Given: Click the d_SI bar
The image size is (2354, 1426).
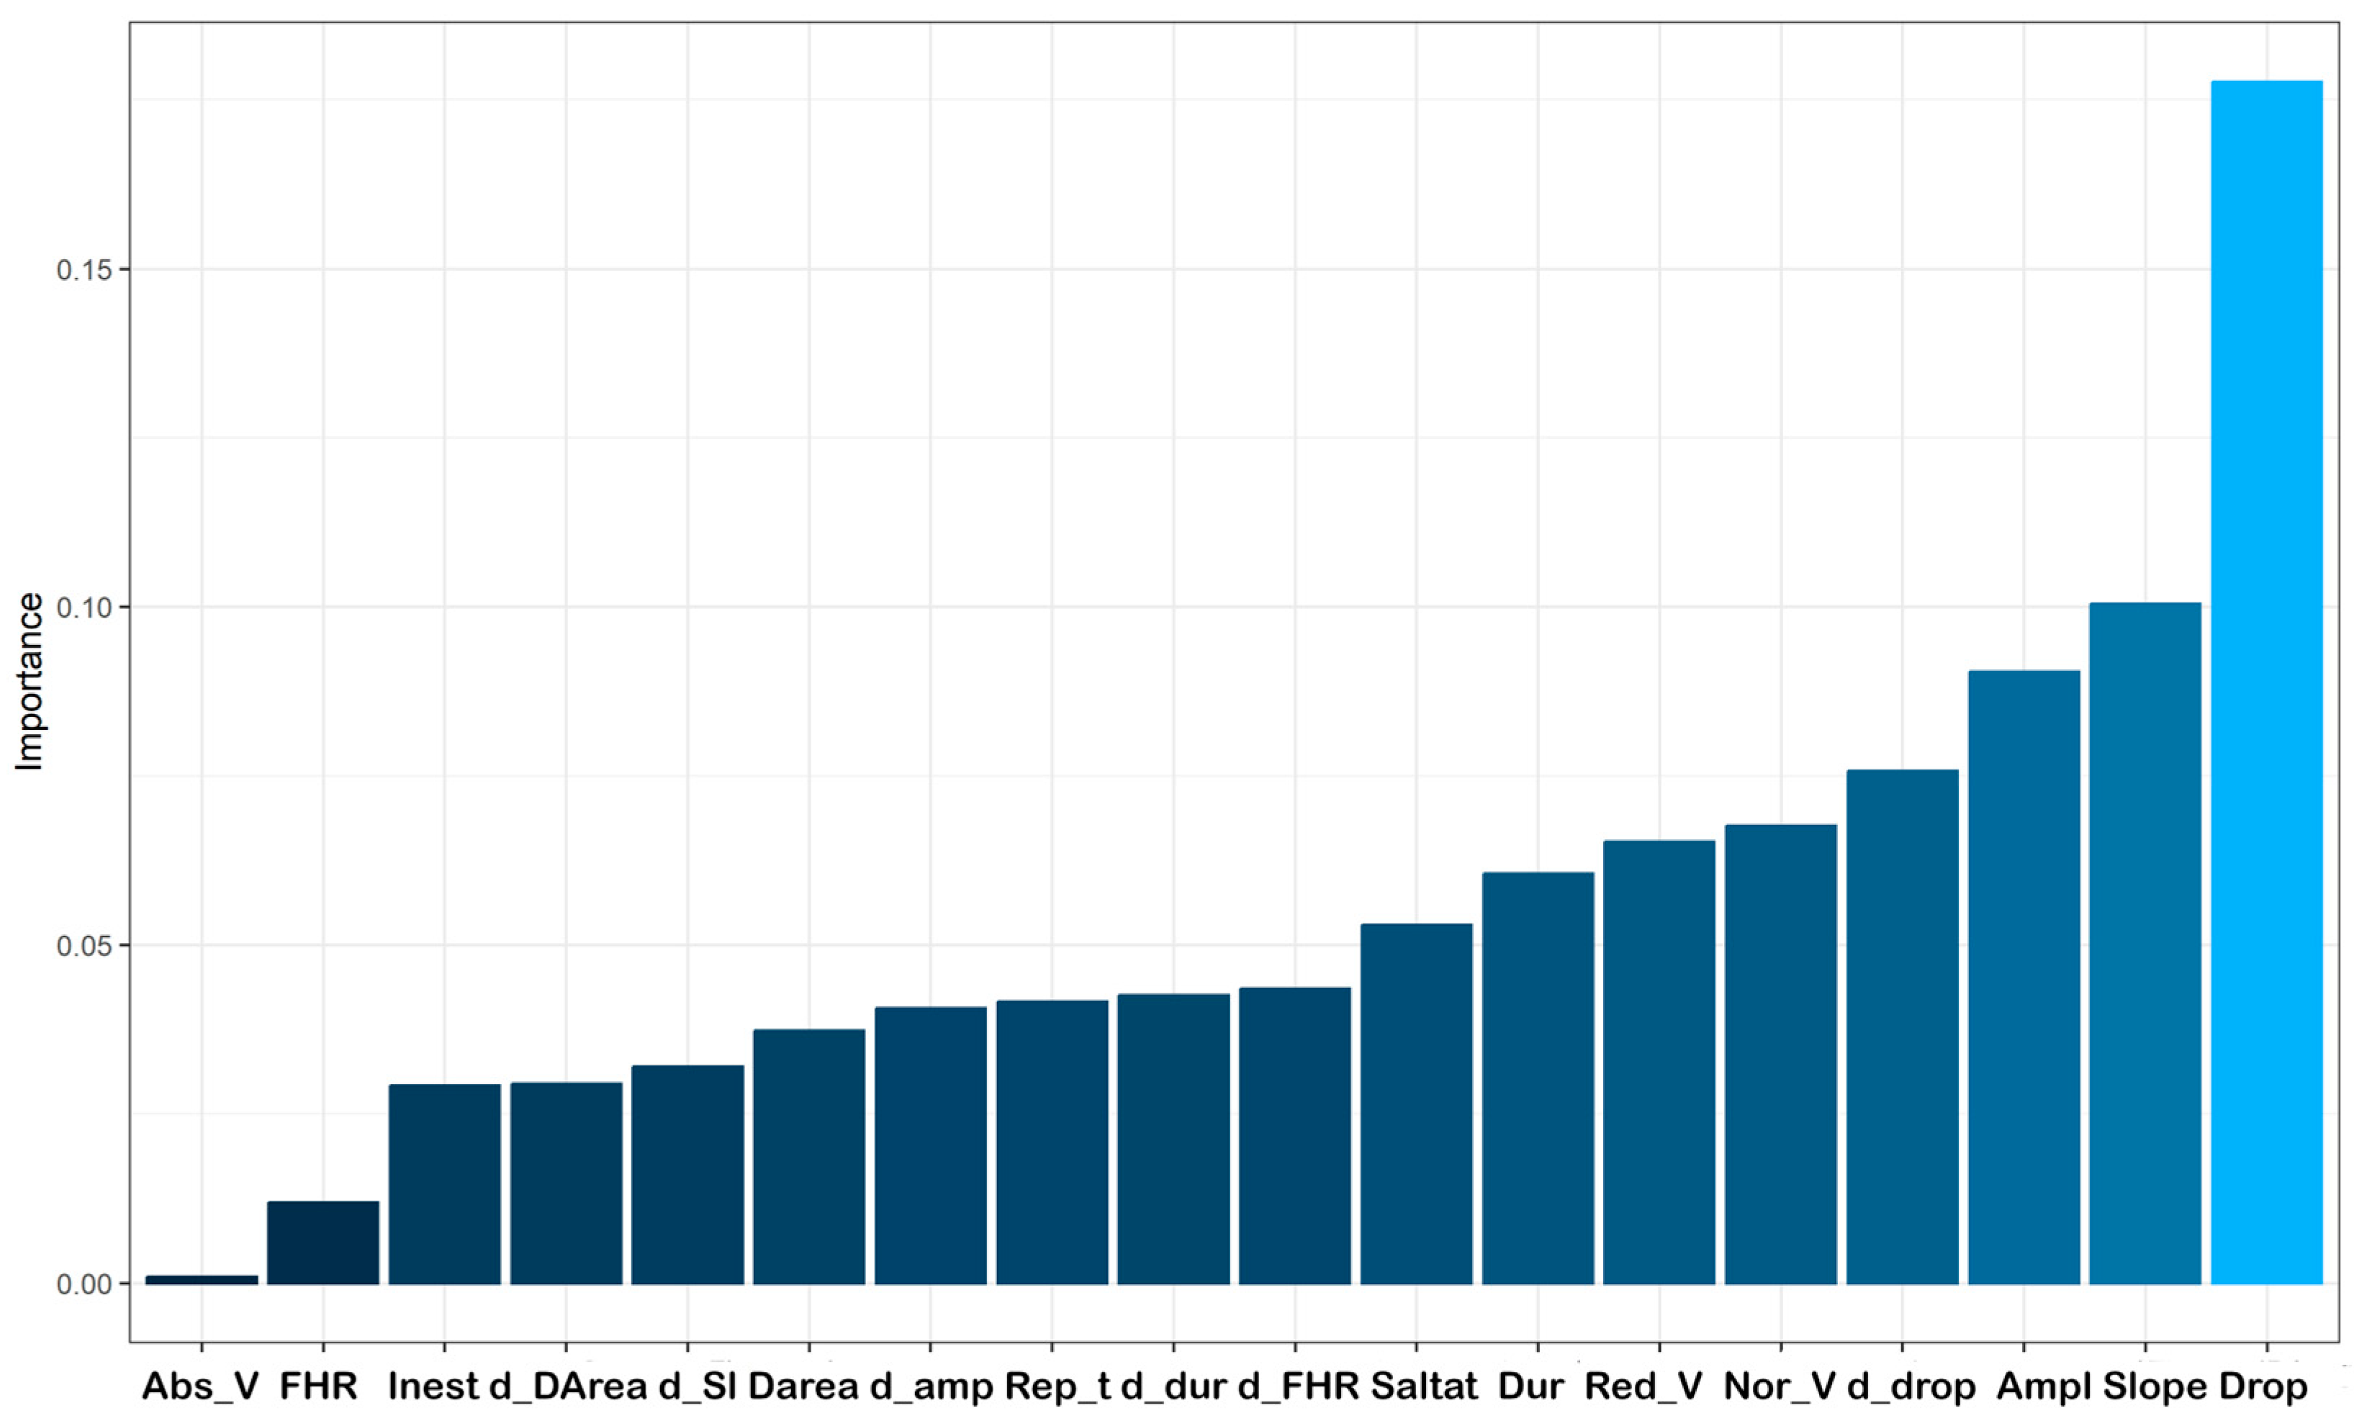Looking at the screenshot, I should tap(687, 1174).
